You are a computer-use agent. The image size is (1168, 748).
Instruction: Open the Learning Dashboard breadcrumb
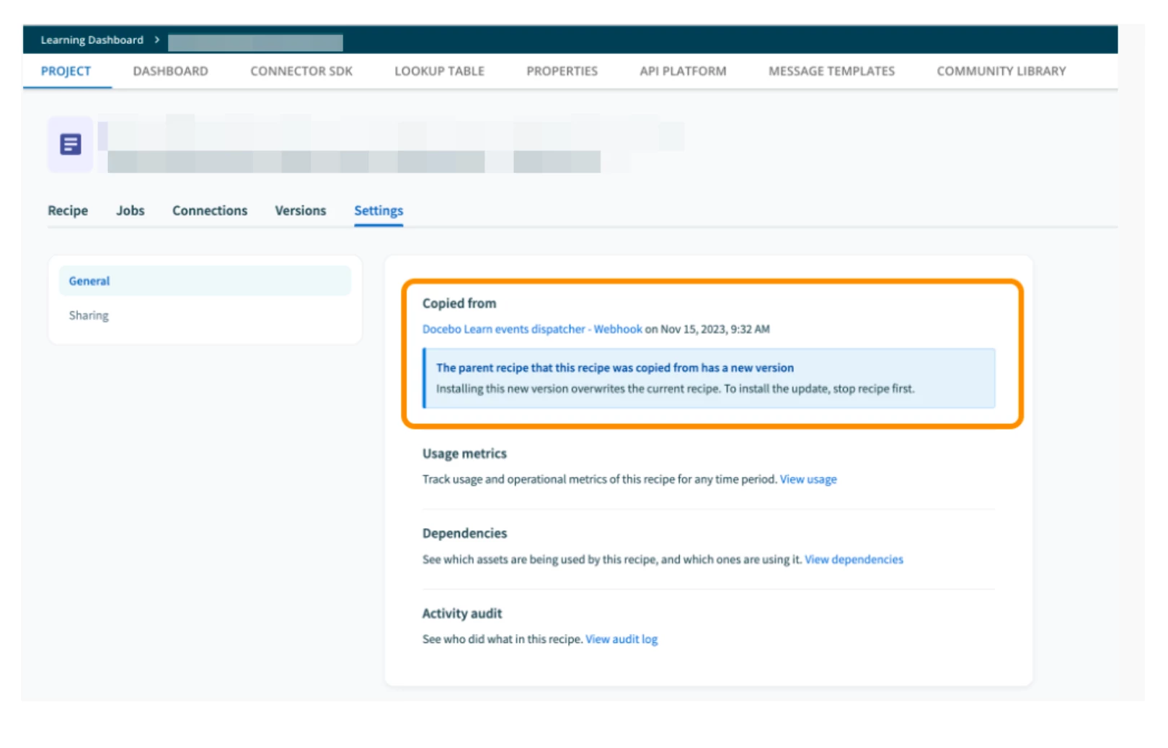92,40
